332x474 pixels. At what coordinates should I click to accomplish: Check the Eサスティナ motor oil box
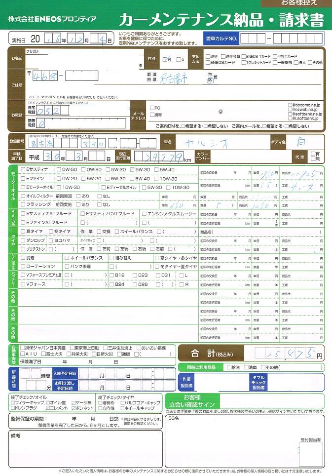pos(23,169)
